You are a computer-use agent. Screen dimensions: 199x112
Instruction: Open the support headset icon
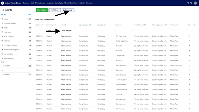coord(188,3)
